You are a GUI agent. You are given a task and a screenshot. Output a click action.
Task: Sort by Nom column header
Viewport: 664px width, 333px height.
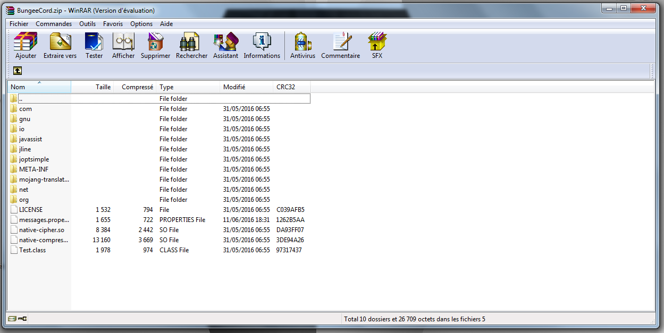(39, 87)
